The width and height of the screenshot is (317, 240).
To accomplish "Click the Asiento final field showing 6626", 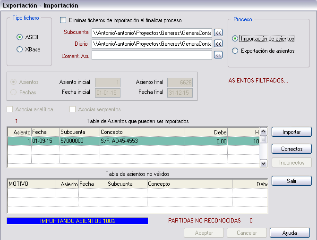I will click(180, 83).
